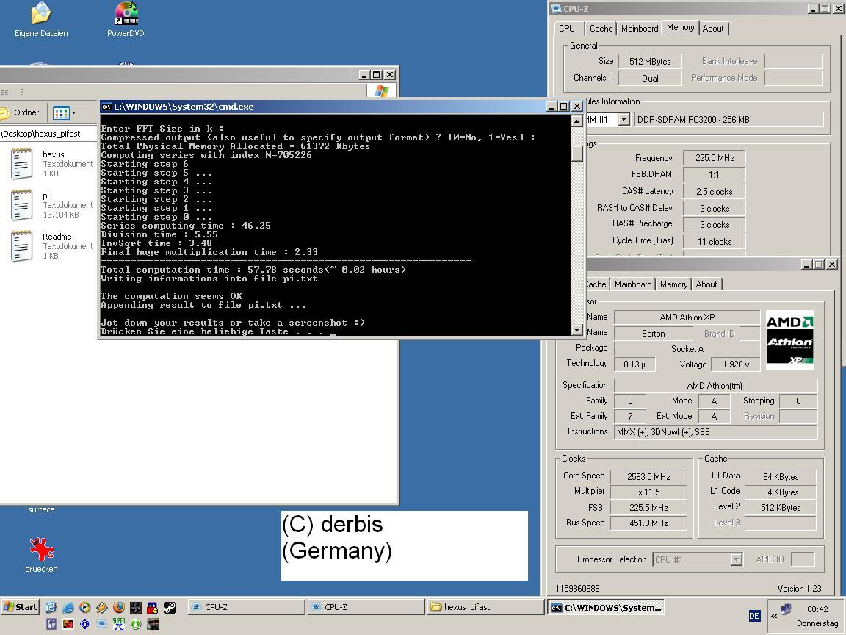Expand the Processor Selection dropdown
This screenshot has width=846, height=635.
point(736,559)
